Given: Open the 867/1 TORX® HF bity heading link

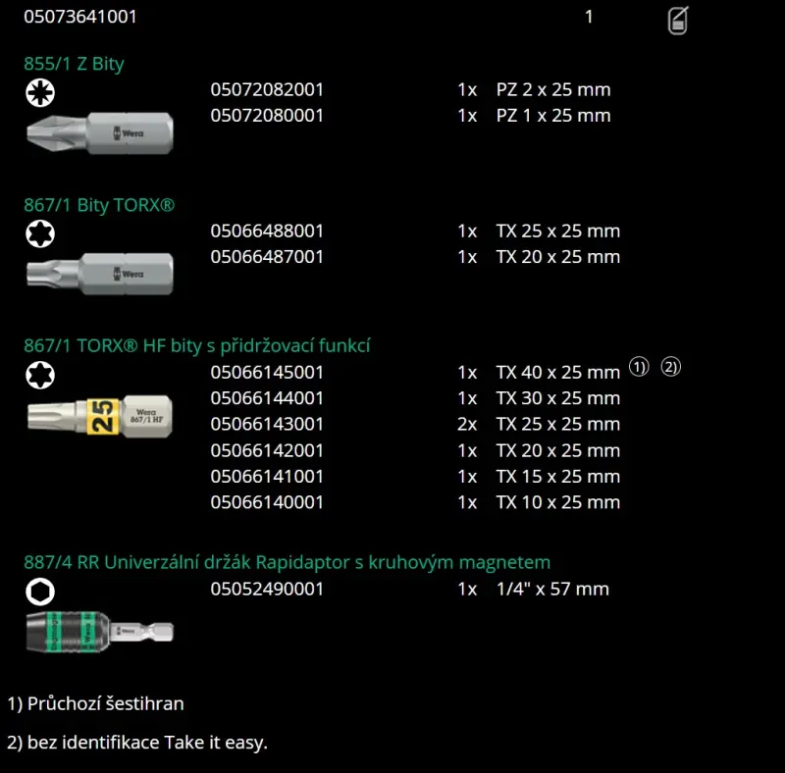Looking at the screenshot, I should pos(196,346).
